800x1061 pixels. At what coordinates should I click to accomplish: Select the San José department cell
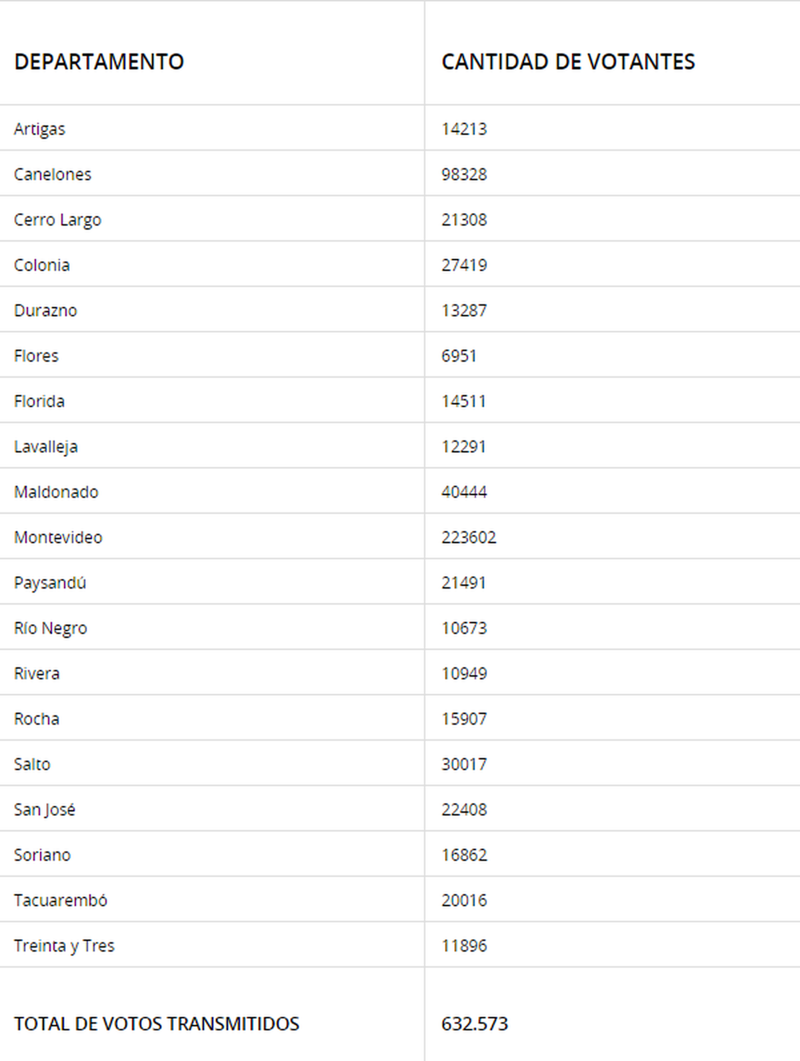coord(45,809)
